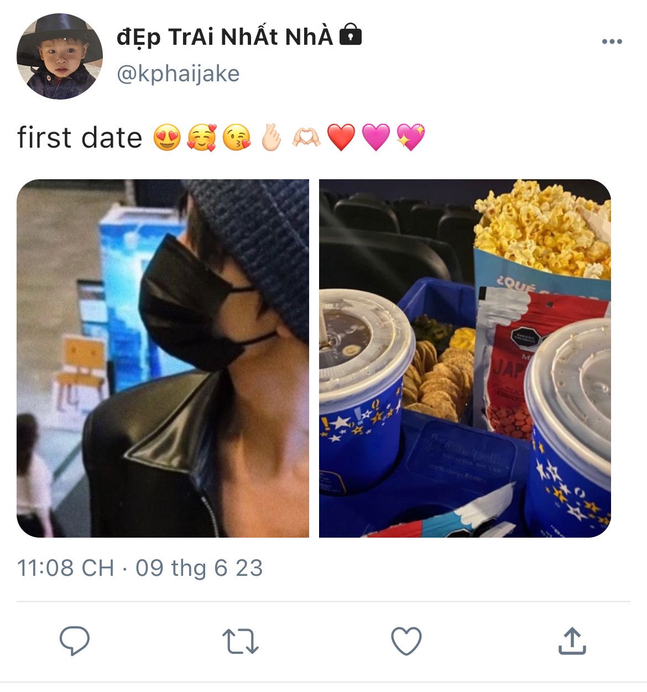
Task: Tap the retweet arrows icon
Action: (241, 641)
